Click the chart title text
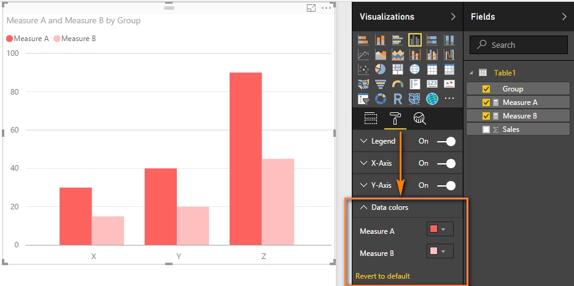The image size is (574, 286). [x=74, y=21]
